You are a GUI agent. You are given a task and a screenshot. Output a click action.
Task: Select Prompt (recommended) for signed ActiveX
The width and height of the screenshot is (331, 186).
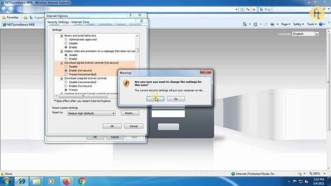[66, 74]
